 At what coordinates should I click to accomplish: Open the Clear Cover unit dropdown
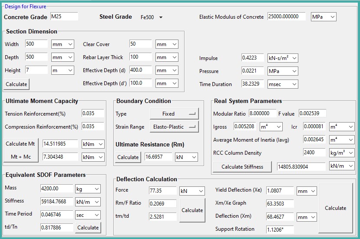click(x=167, y=44)
